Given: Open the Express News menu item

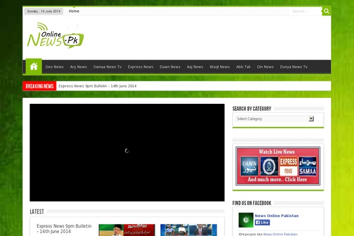Looking at the screenshot, I should 140,67.
